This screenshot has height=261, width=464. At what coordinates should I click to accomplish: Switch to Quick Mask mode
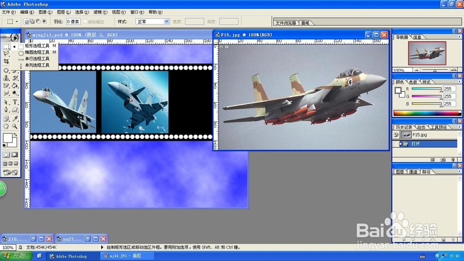[x=14, y=155]
